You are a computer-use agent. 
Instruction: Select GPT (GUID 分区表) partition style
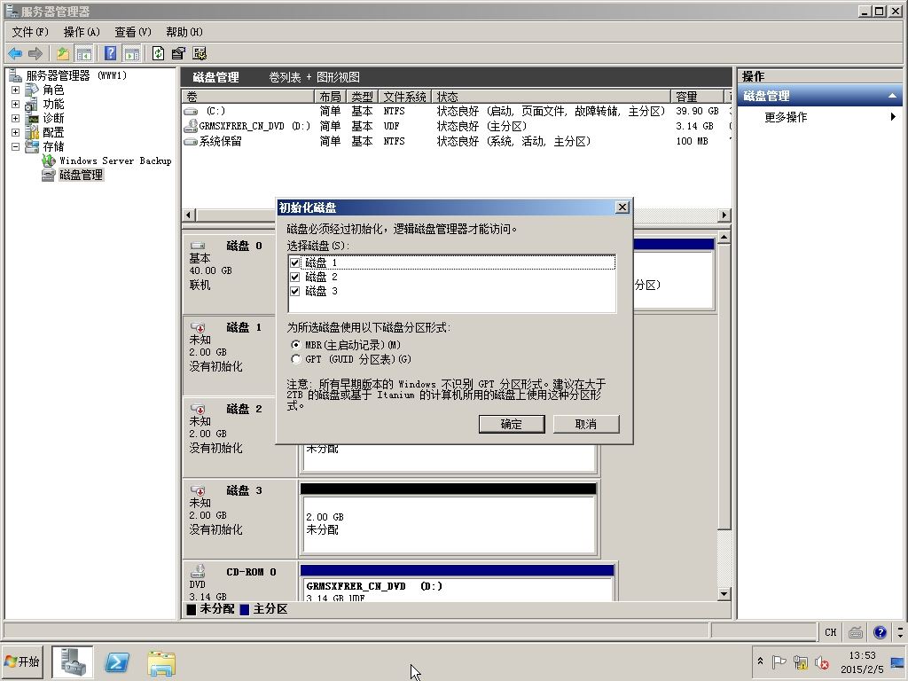296,359
